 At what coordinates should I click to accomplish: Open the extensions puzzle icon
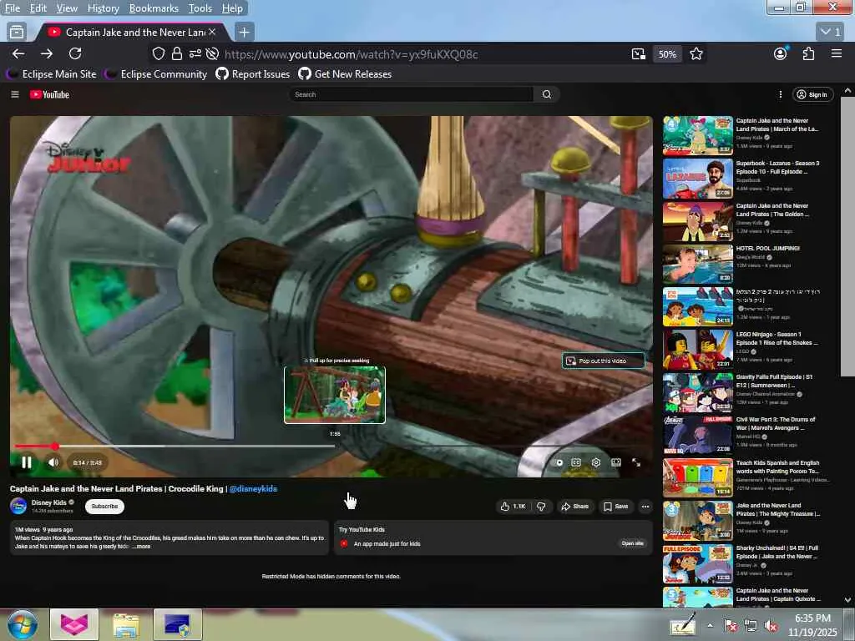pos(808,53)
